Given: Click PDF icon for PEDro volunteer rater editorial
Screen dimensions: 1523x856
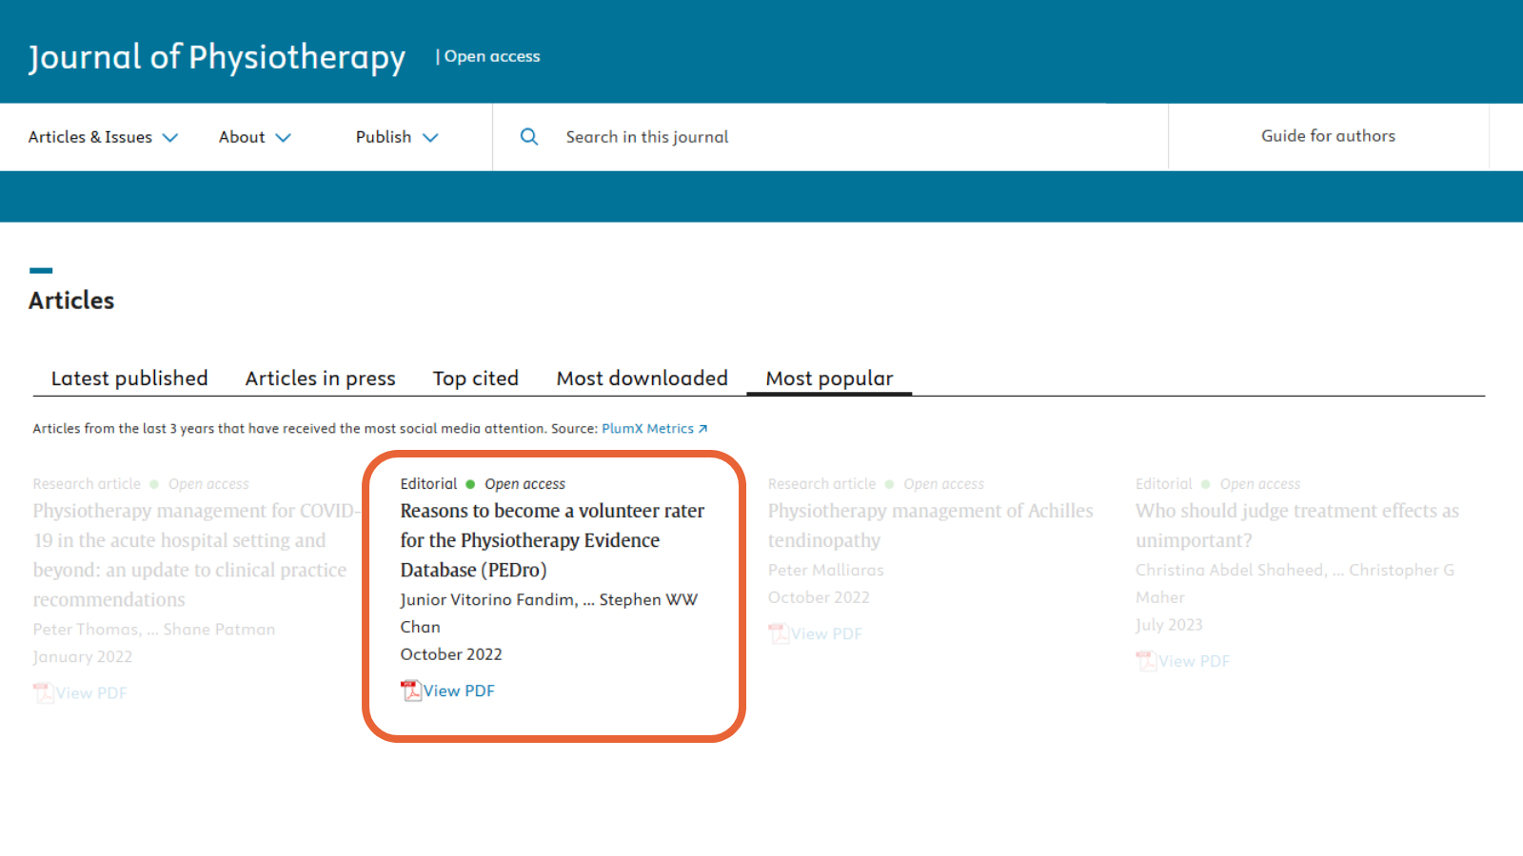Looking at the screenshot, I should pos(411,691).
